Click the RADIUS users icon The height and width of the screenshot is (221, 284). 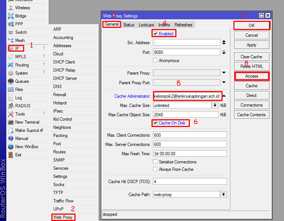pos(11,106)
